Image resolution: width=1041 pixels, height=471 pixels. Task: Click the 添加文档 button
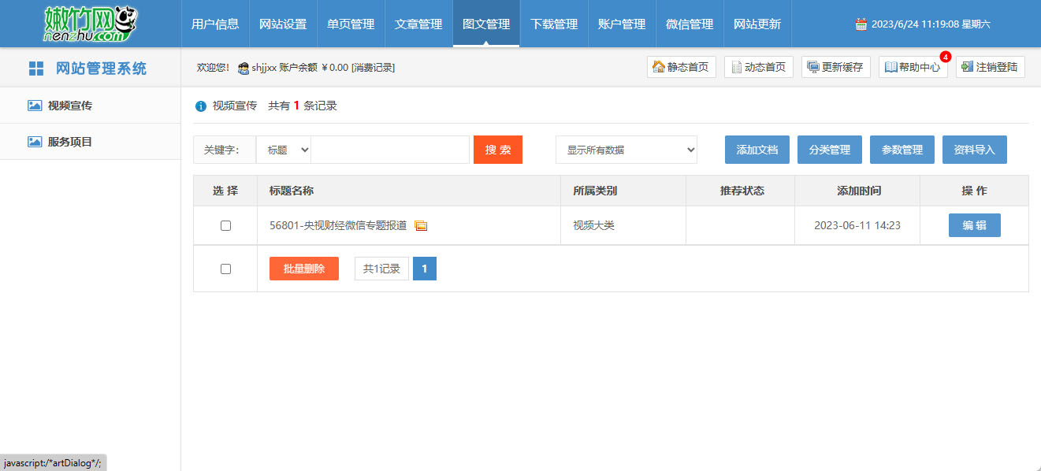point(757,150)
